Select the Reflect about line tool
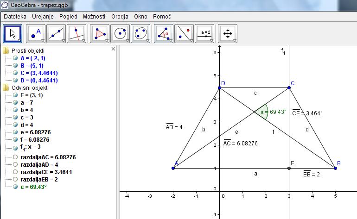Screen dimensions: 357x219 (x=184, y=33)
